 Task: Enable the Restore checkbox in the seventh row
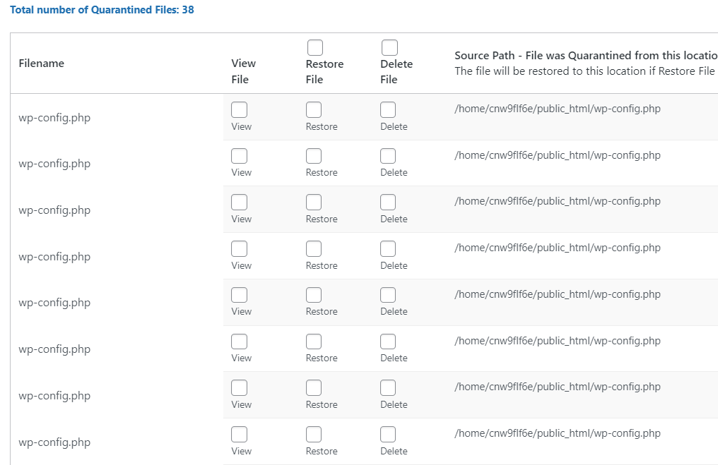pyautogui.click(x=314, y=388)
